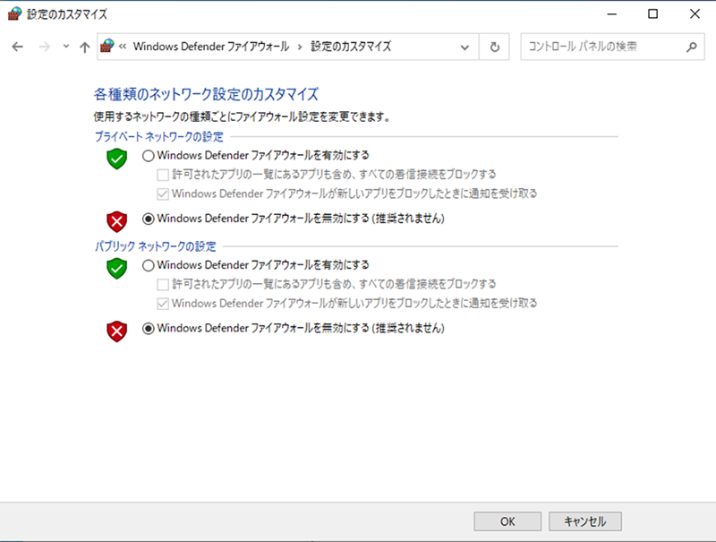Click the 設定のカスタマイズ breadcrumb
This screenshot has height=542, width=716.
[x=351, y=47]
